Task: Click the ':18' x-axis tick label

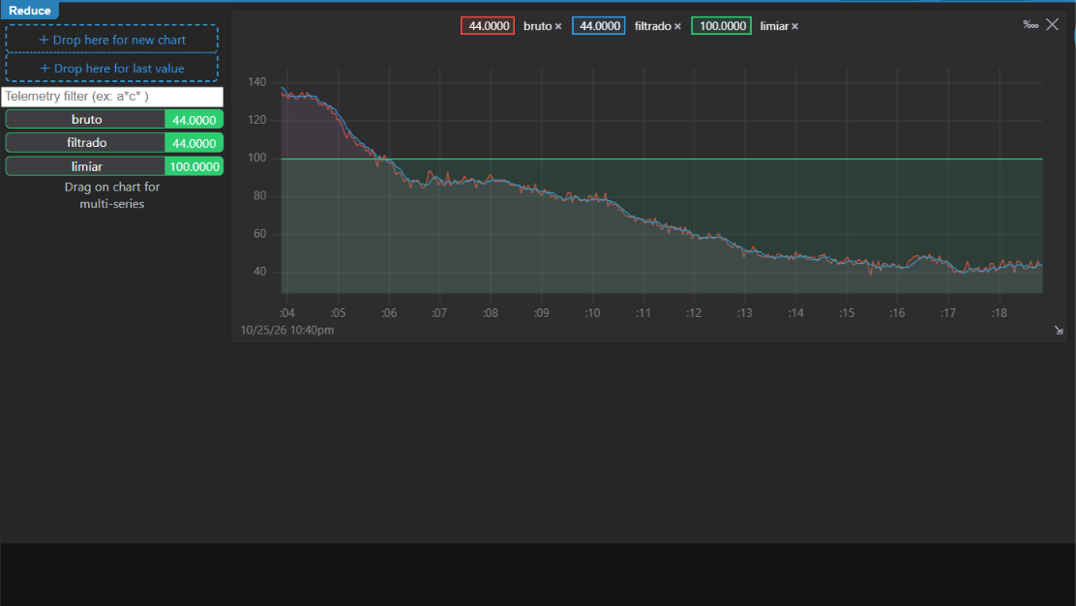Action: coord(1000,313)
